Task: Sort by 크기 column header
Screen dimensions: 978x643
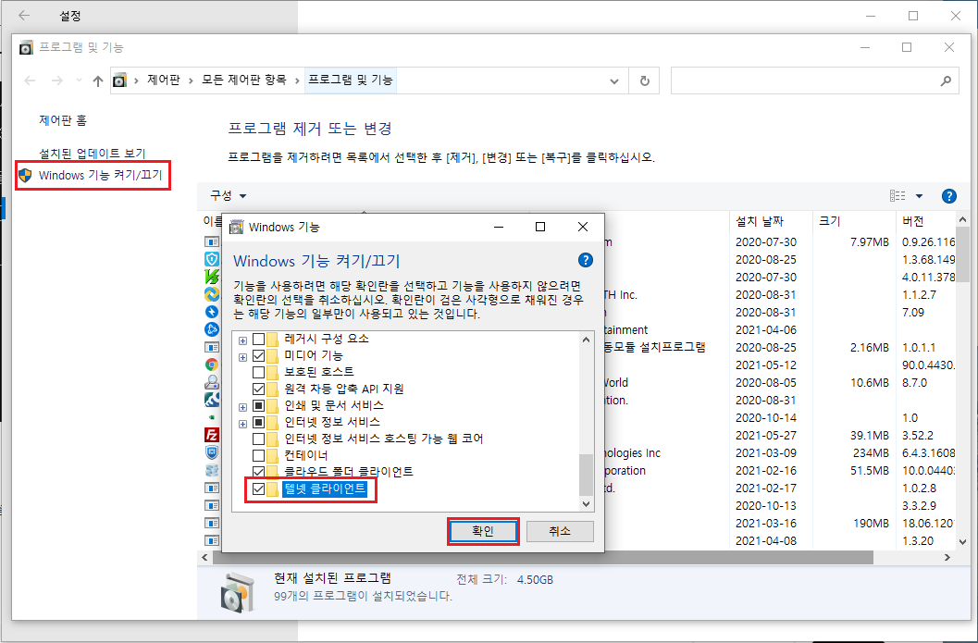Action: 854,221
